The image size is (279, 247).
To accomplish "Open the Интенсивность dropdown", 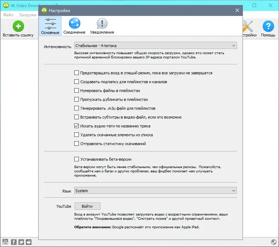I will point(155,46).
